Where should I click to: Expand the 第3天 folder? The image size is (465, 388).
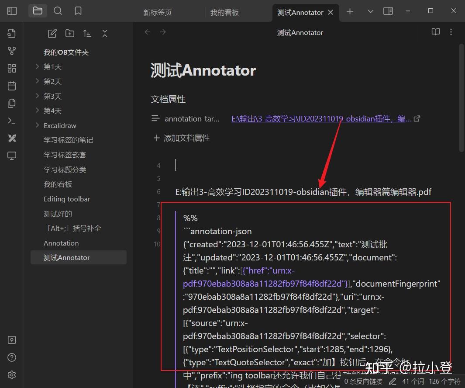click(38, 96)
